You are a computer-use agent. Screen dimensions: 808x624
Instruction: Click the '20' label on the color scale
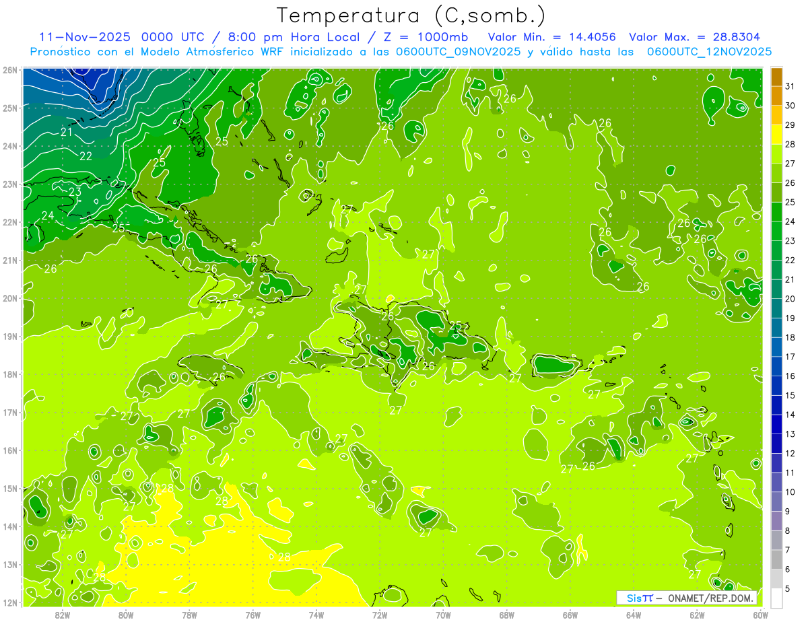(790, 299)
